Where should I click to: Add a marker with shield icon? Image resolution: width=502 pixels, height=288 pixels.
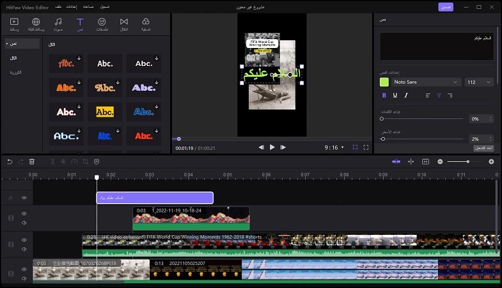97,162
